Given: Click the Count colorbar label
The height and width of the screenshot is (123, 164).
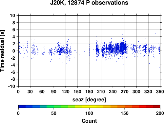Looking at the screenshot, I should pos(89,121).
